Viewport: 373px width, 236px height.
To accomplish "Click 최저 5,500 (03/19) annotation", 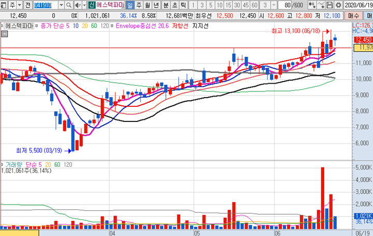I will point(39,150).
